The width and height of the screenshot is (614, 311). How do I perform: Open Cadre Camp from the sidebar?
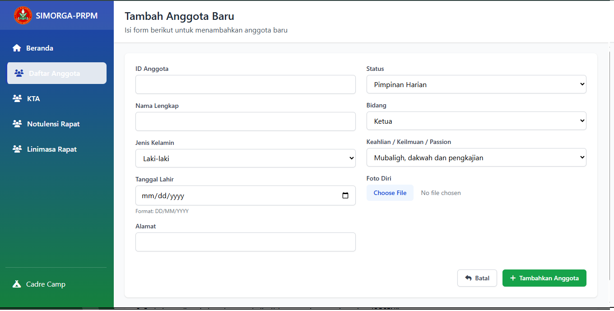click(46, 284)
